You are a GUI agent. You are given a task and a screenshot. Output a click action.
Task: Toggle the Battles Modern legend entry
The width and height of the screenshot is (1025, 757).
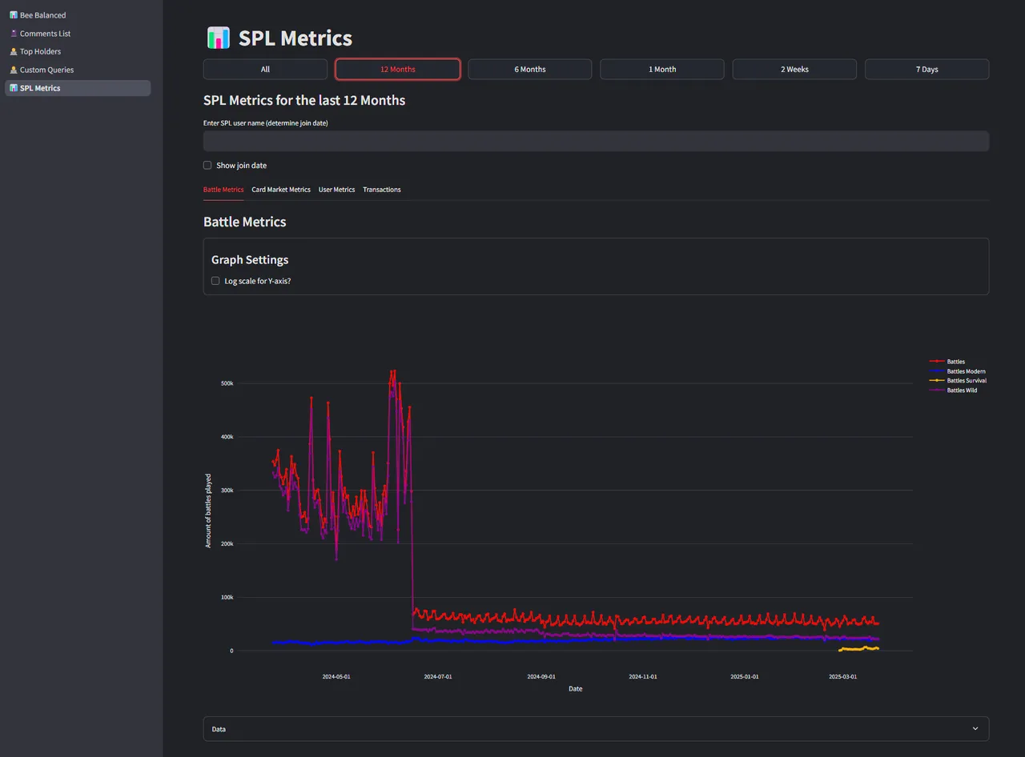click(957, 371)
